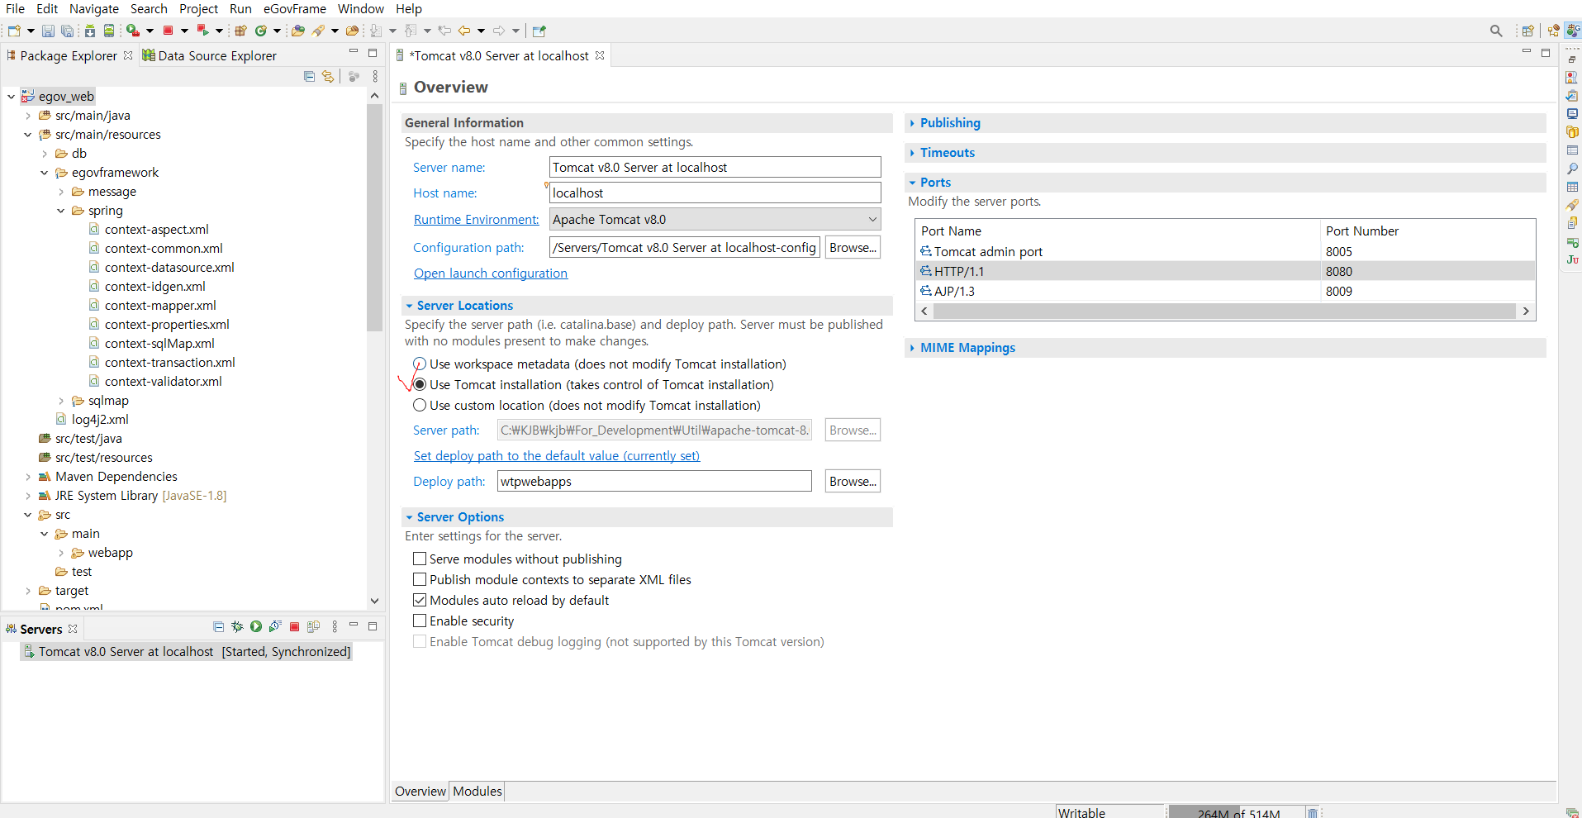
Task: Open the Android SDK Manager icon
Action: [90, 31]
